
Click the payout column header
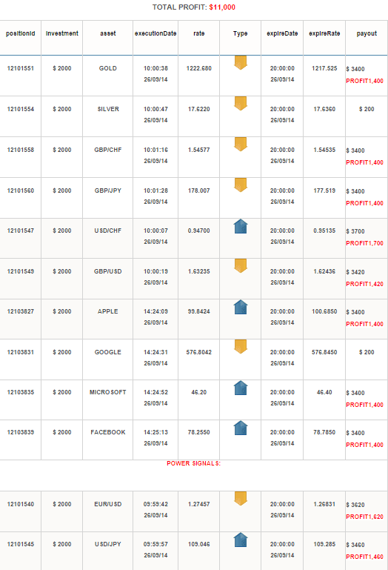click(367, 33)
